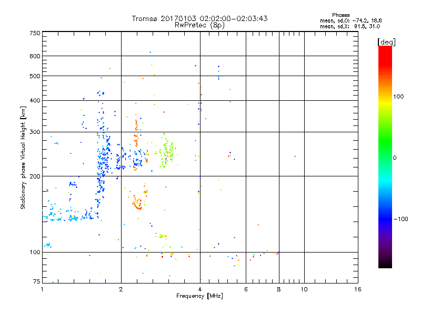Click the colorbar tick label '100'

[x=398, y=97]
